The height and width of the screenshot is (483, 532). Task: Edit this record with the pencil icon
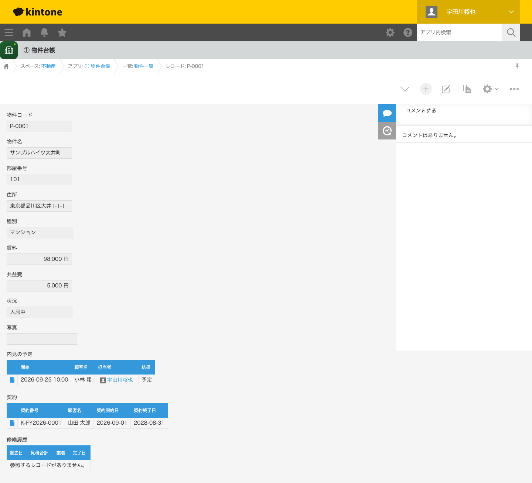[446, 89]
